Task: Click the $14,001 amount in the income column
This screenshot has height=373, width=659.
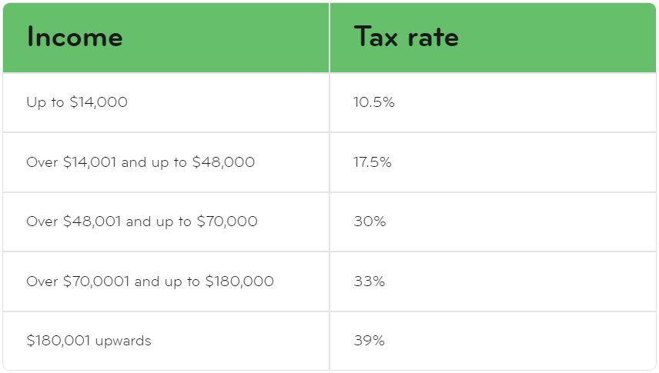Action: (x=90, y=162)
